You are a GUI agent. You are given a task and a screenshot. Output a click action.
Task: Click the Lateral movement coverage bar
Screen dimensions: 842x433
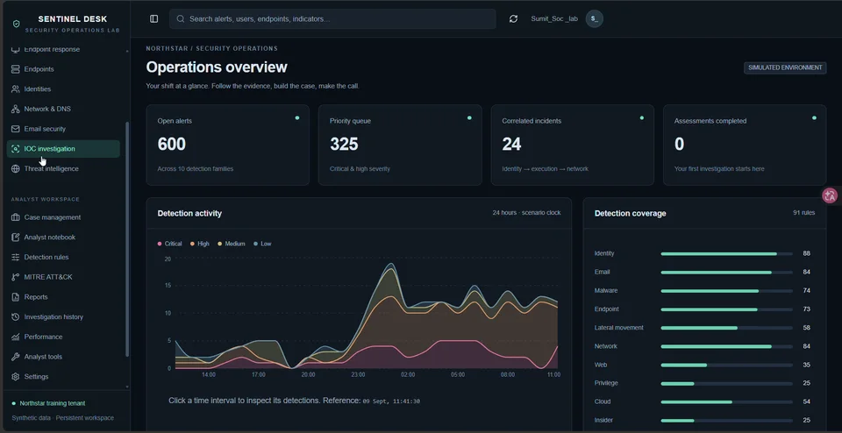[726, 327]
